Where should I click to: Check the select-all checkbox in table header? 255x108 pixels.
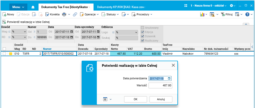click(x=4, y=49)
